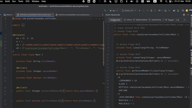Open Kotlin Bytecode panel settings gear
The height and width of the screenshot is (108, 192).
tap(184, 15)
